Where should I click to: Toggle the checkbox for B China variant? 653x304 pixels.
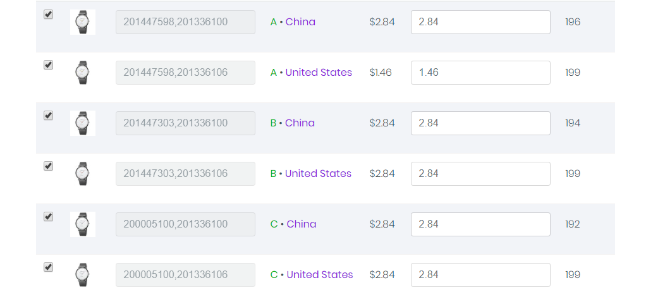click(48, 116)
